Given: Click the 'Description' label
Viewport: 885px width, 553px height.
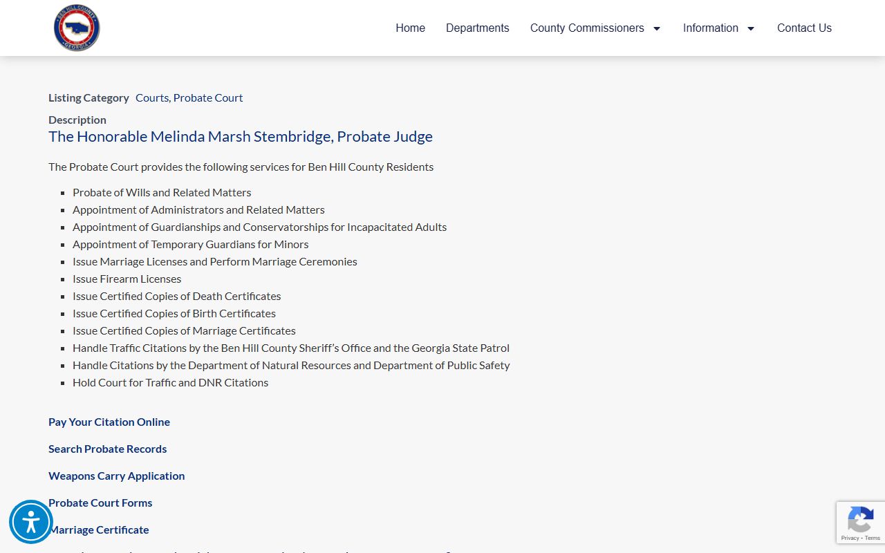Looking at the screenshot, I should (77, 120).
